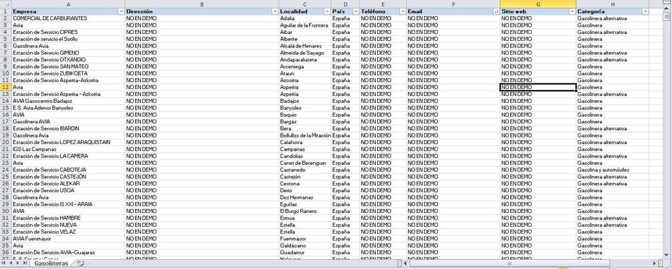Open the Dirección column filter dropdown

tap(275, 11)
